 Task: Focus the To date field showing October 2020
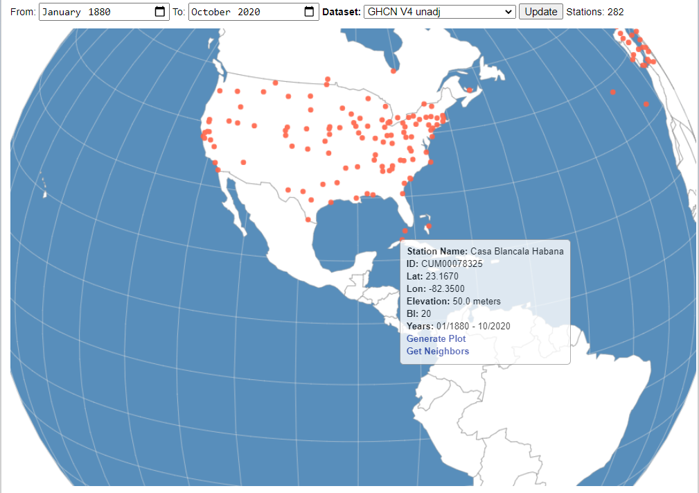pyautogui.click(x=254, y=12)
